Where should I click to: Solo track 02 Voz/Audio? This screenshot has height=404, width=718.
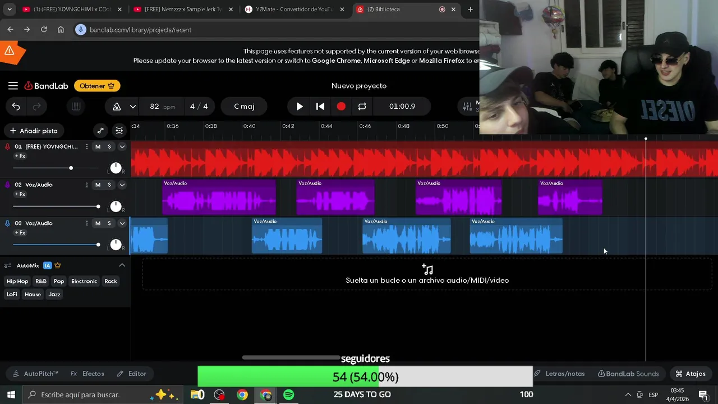(x=109, y=185)
